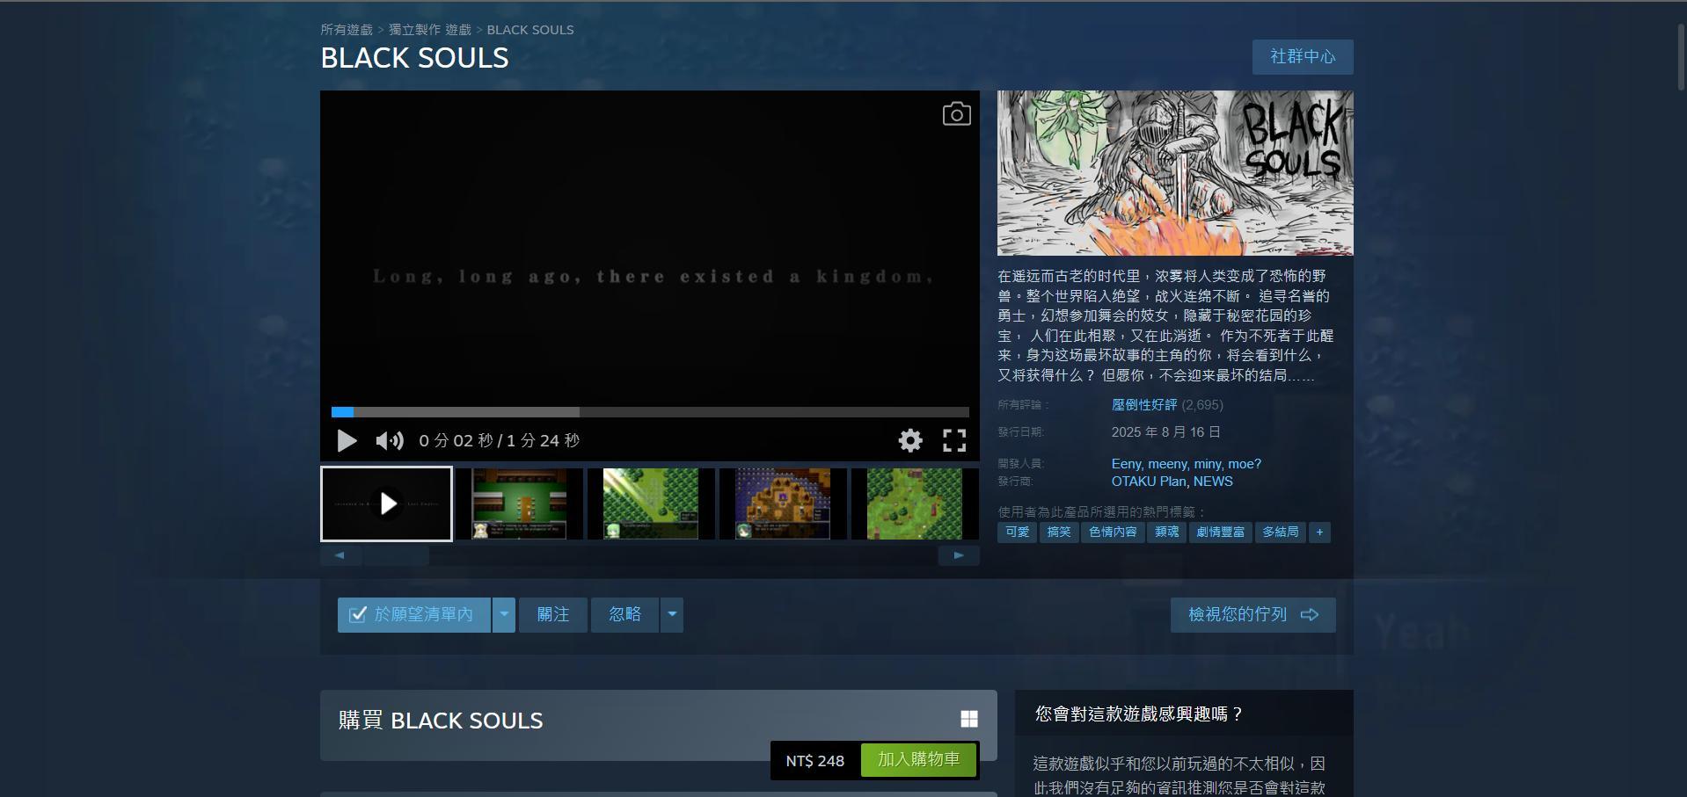The width and height of the screenshot is (1687, 797).
Task: Expand the wishlist dropdown arrow
Action: coord(504,615)
